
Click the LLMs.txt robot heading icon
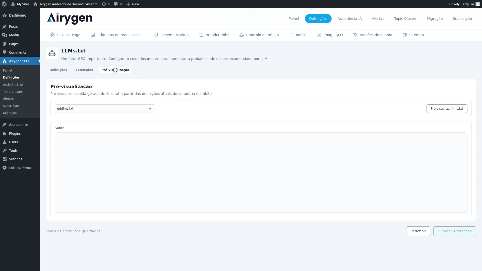click(52, 53)
